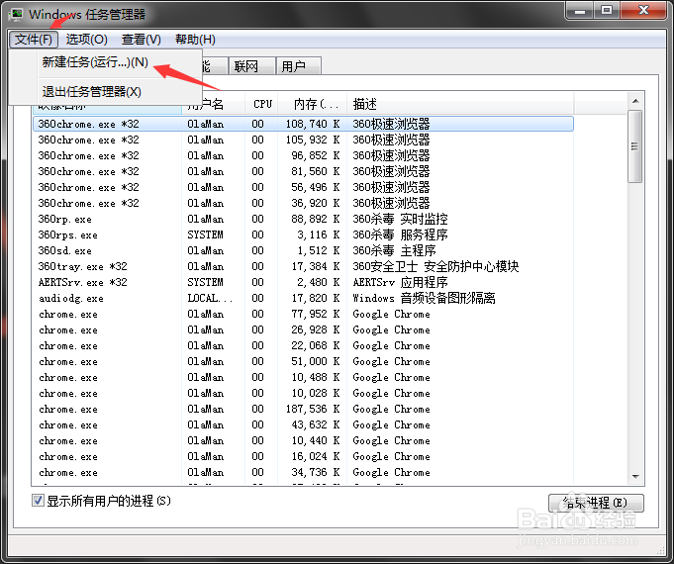Screen dimensions: 674x564
Task: Select the 360tray.exe *32 process row
Action: (303, 266)
